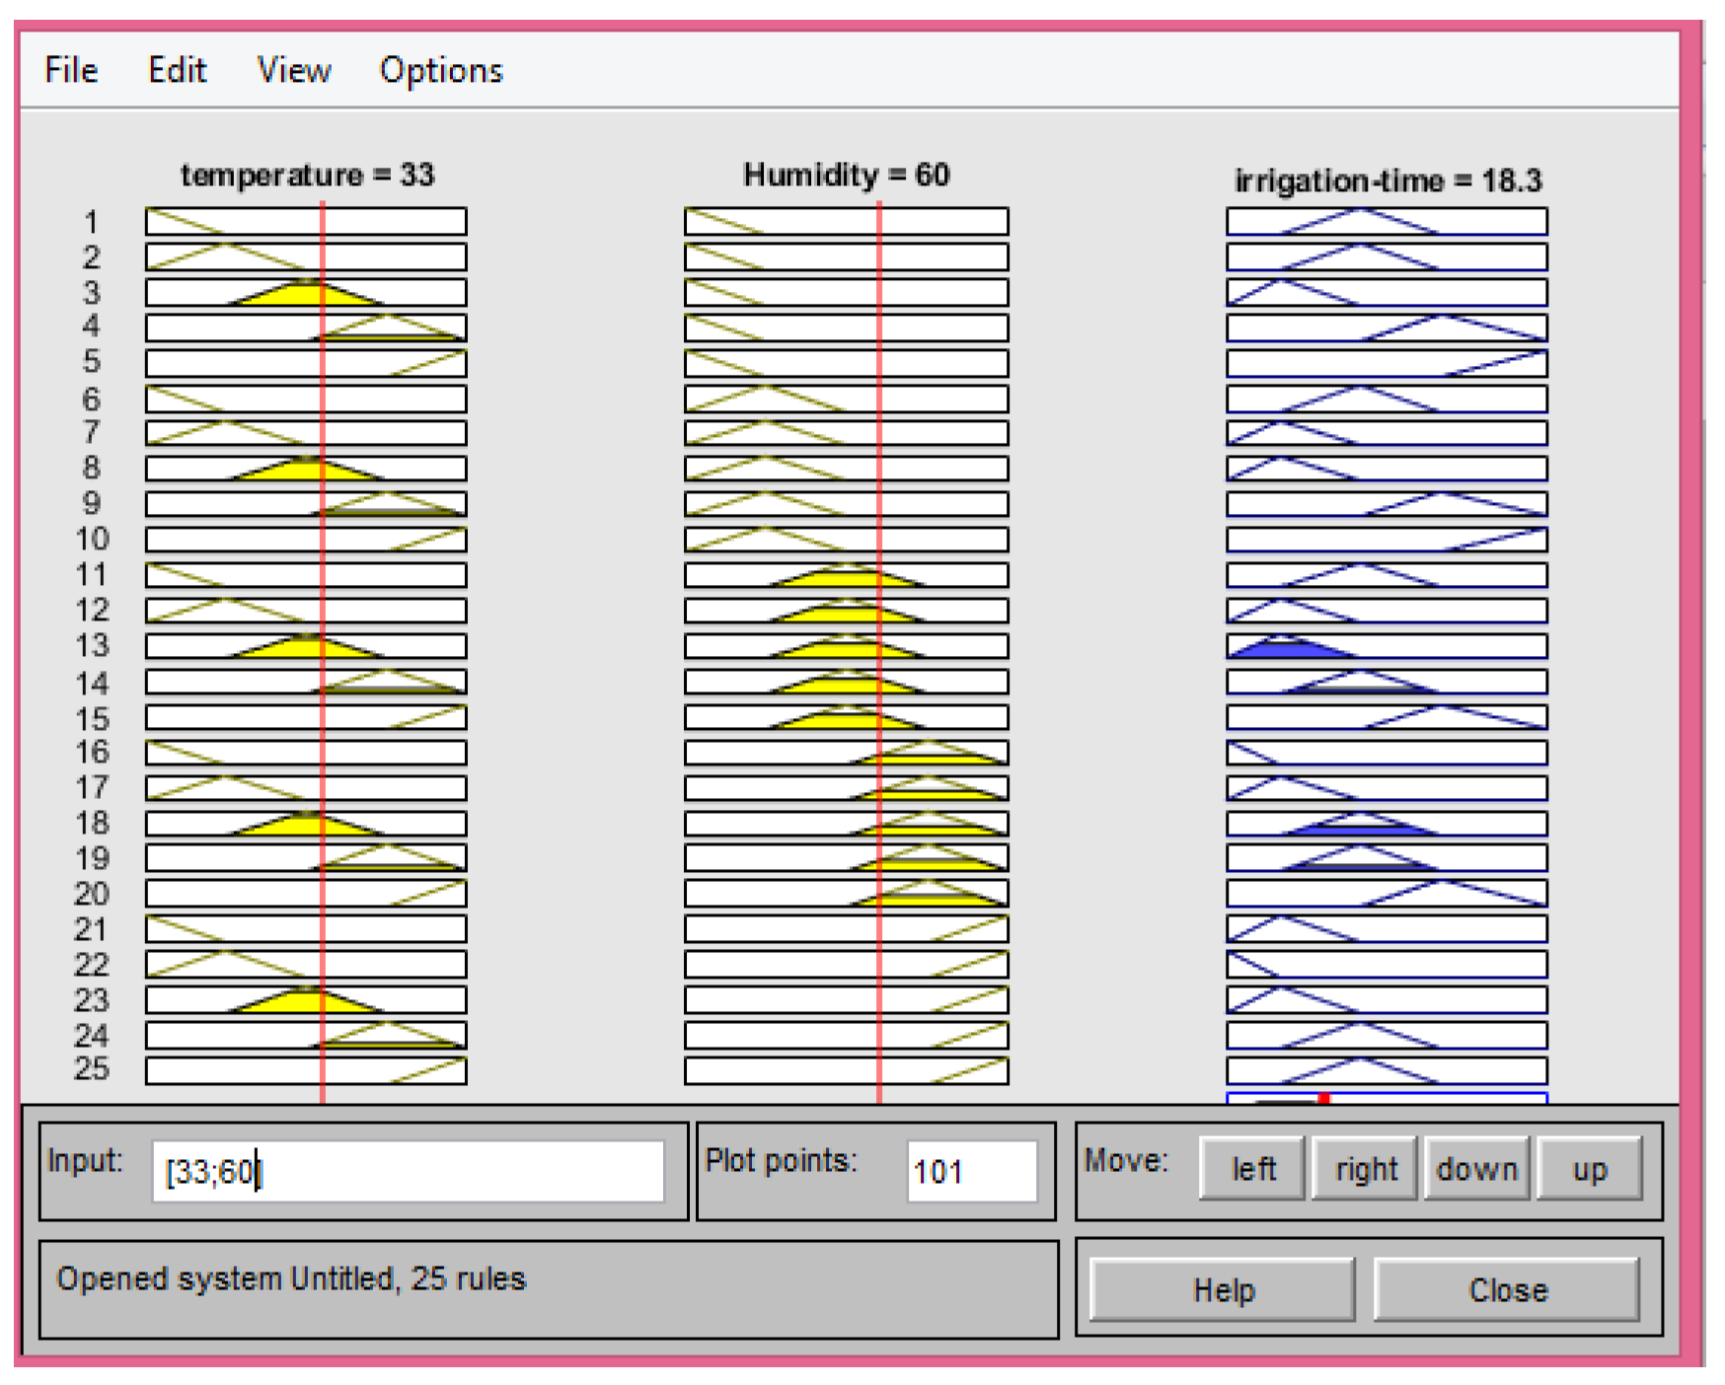Click rule 3's yellow temperature membership plot
Screen dimensions: 1725x1385
306,293
